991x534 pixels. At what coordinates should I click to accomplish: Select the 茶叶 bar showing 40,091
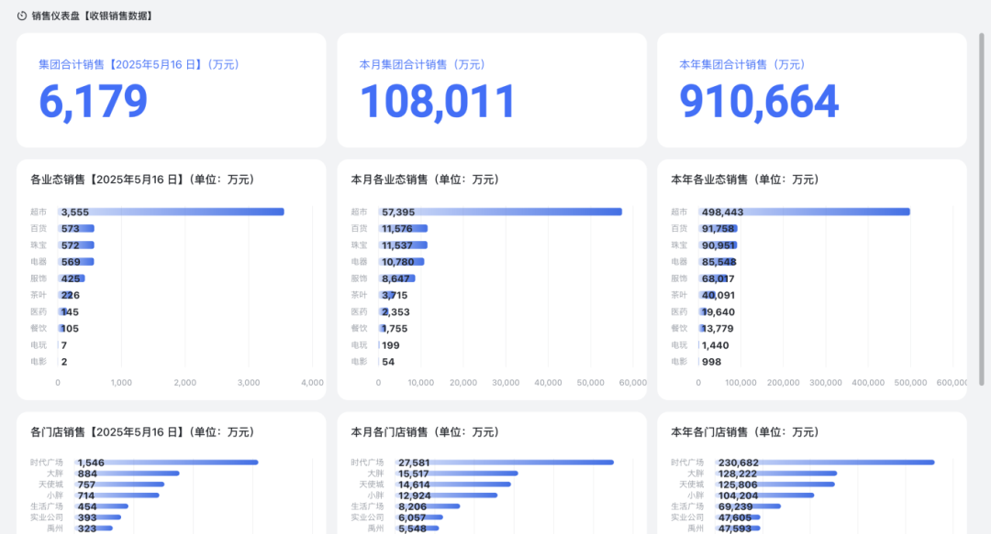click(x=707, y=296)
